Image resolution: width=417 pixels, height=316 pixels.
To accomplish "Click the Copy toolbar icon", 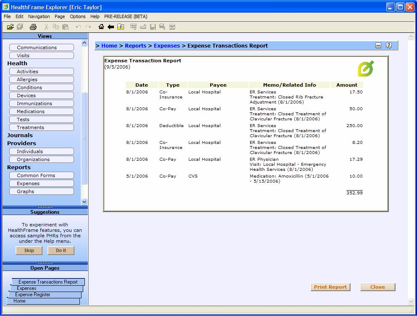I will click(56, 27).
